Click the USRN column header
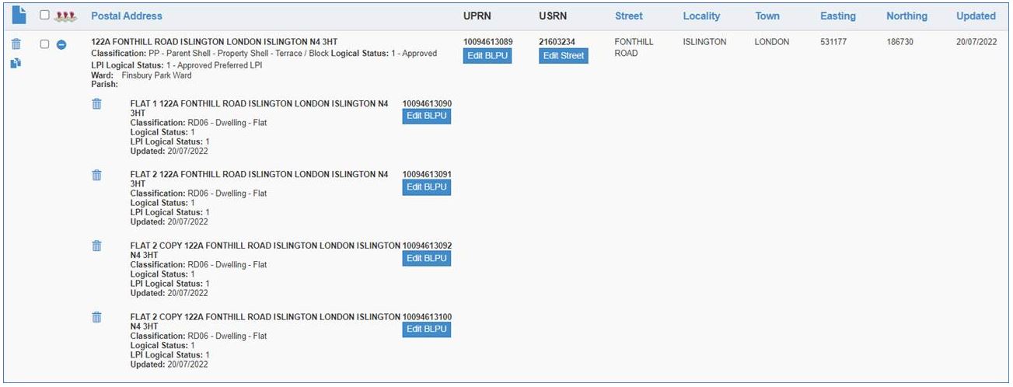 tap(553, 16)
